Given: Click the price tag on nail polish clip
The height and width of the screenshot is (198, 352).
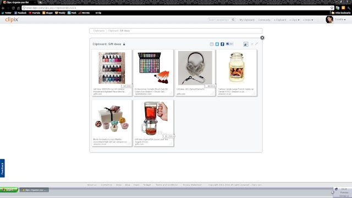Looking at the screenshot, I should point(127,86).
